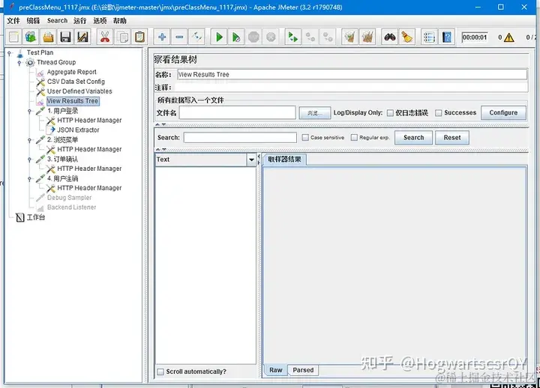Check the Regular exp. option
This screenshot has height=388, width=540.
[x=354, y=137]
